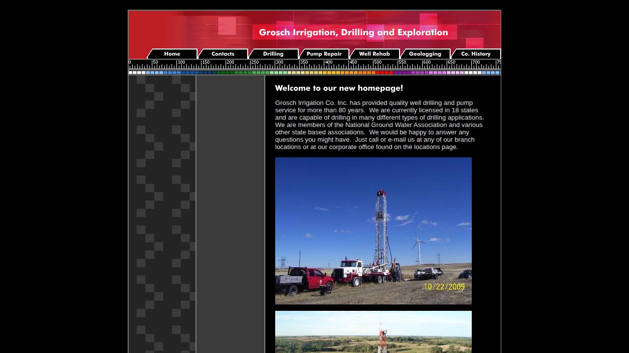Open the Home navigation tab

coord(172,54)
